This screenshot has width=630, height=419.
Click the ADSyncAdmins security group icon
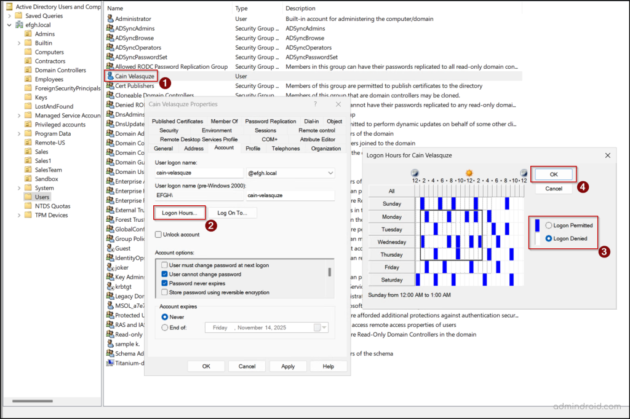click(110, 28)
